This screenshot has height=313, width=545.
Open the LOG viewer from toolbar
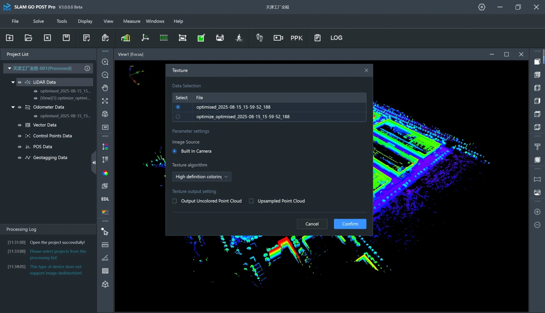tap(336, 38)
